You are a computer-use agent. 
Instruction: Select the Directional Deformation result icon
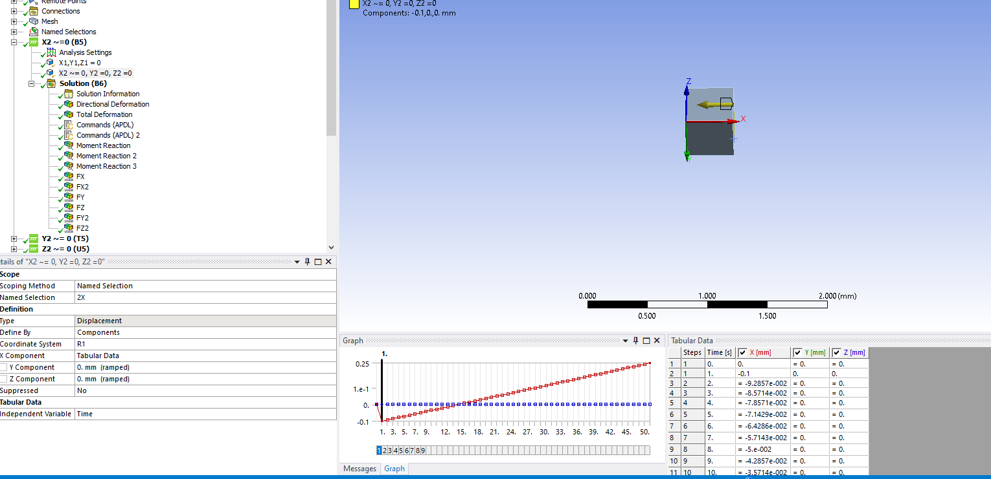(x=68, y=104)
